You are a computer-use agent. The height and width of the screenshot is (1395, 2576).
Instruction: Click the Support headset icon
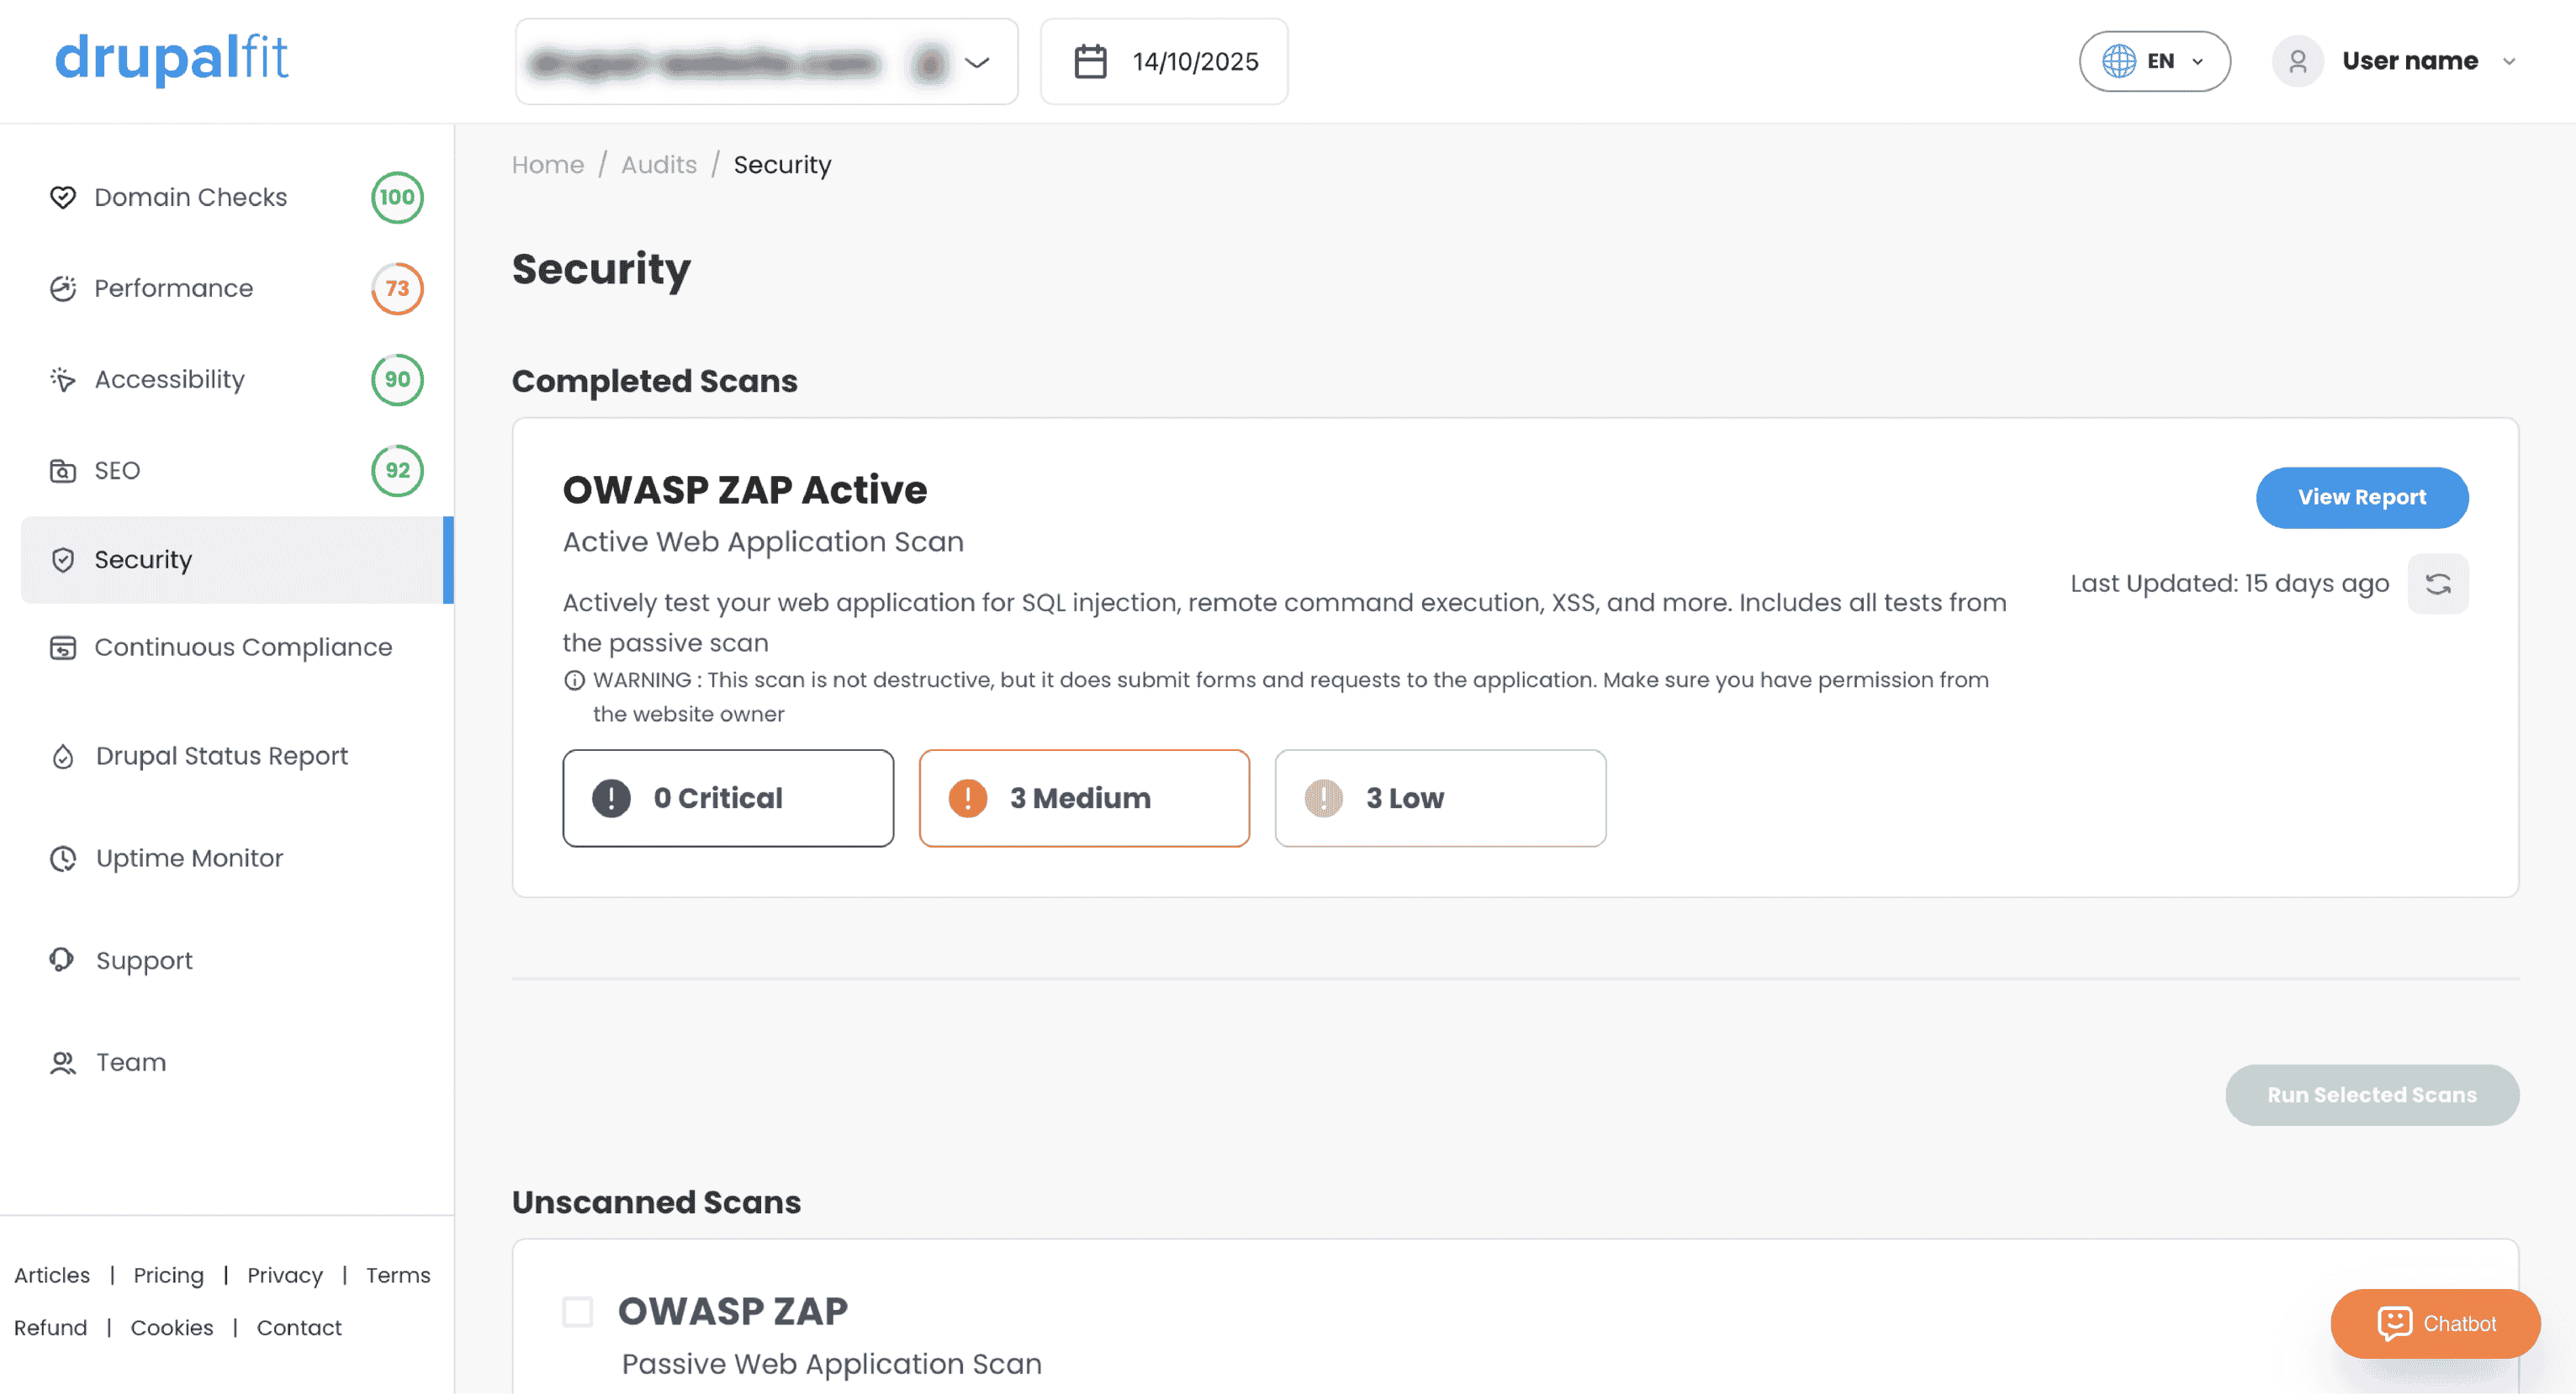(62, 961)
